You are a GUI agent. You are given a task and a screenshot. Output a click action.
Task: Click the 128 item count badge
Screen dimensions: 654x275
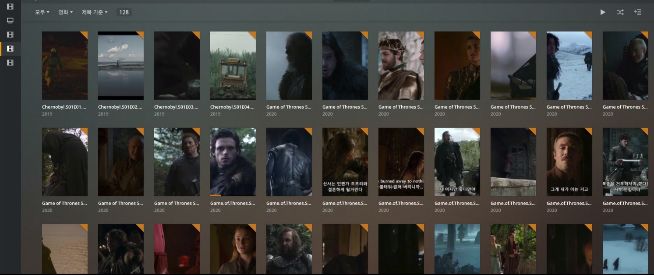(x=124, y=12)
